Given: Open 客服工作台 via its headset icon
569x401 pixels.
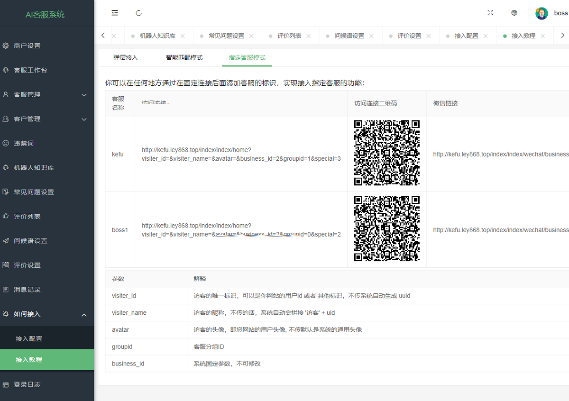Looking at the screenshot, I should (x=6, y=70).
